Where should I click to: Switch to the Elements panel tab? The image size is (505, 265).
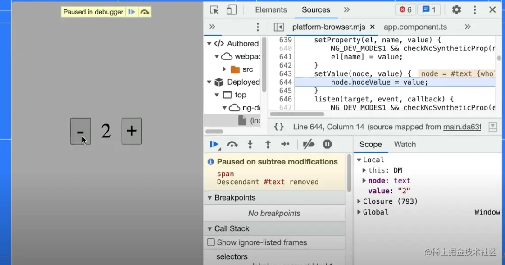click(x=271, y=9)
